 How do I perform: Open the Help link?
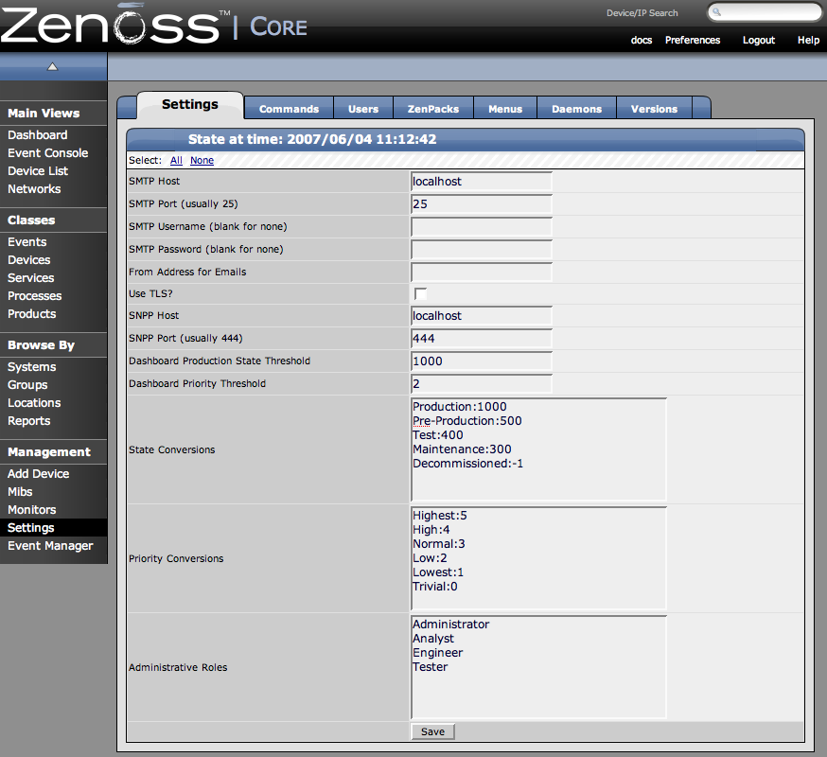(808, 40)
